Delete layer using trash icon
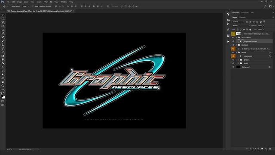Screen dimensions: 275x155 [270, 149]
